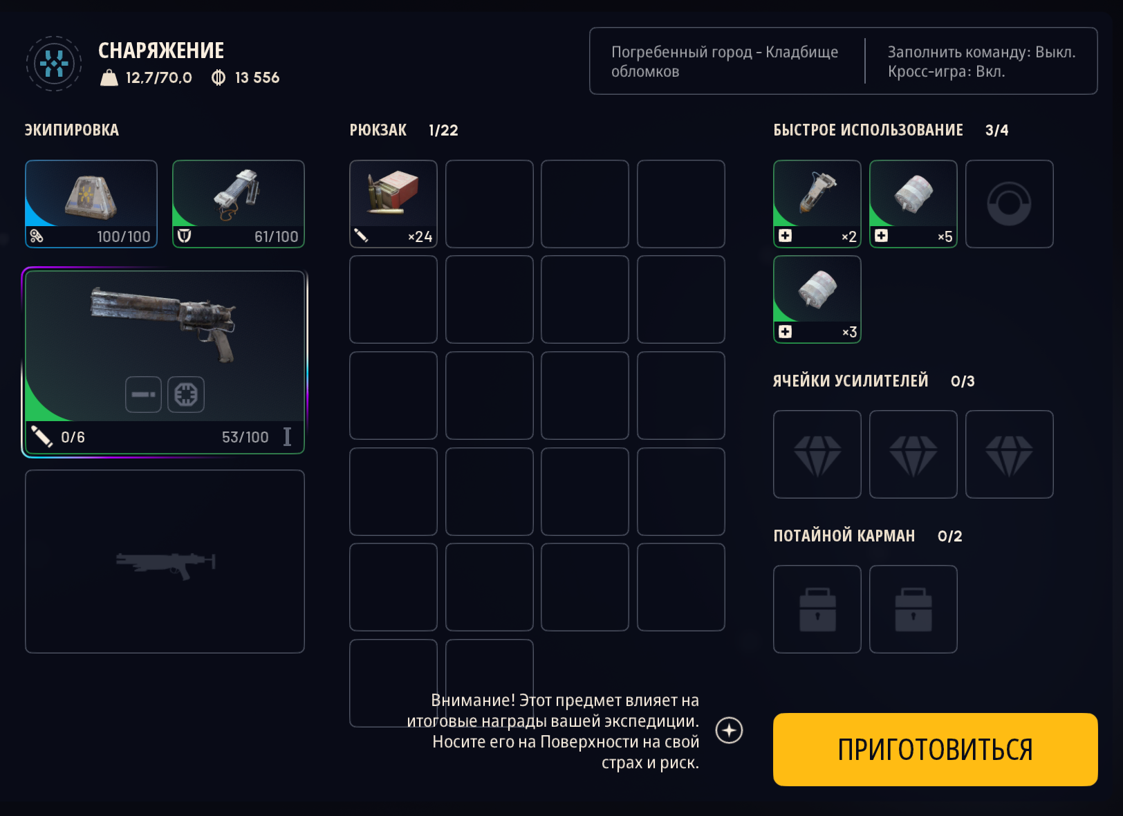The image size is (1123, 816).
Task: Select the x5 bandage quick-use item
Action: [913, 204]
